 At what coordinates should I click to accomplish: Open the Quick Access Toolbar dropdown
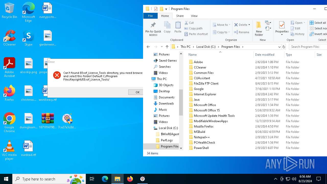click(166, 9)
